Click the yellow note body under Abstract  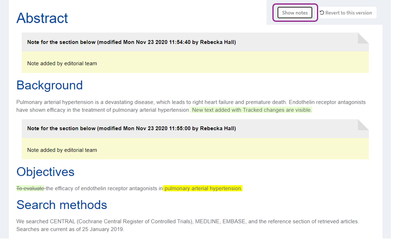pyautogui.click(x=195, y=63)
